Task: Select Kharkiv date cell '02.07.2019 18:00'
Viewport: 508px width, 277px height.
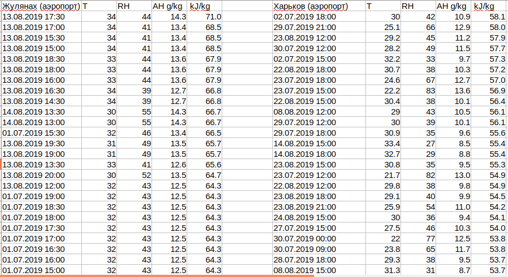Action: (319, 17)
